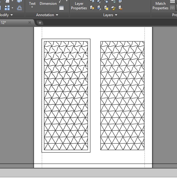Screen dimensions: 177x183
Task: Click the Dimension button
Action: point(48,4)
